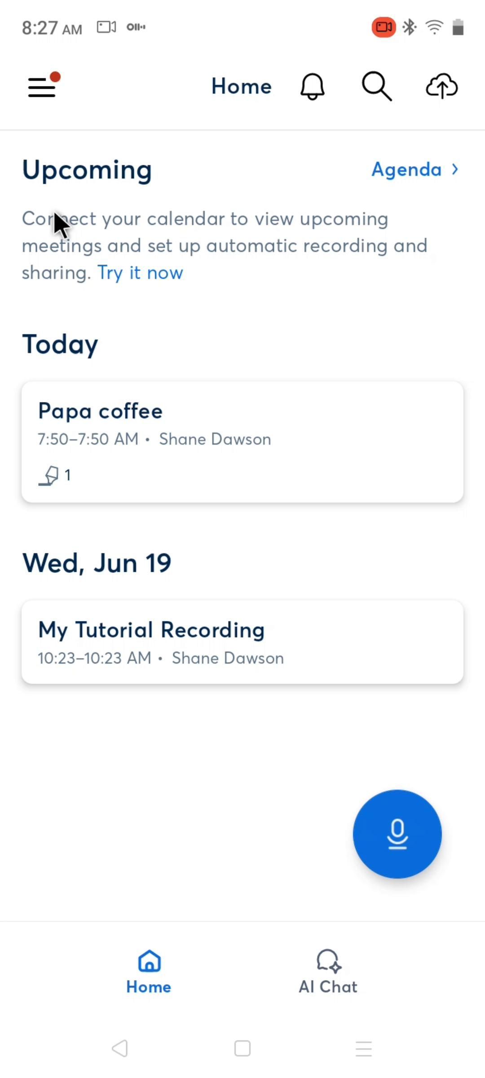Open the hamburger navigation menu
This screenshot has height=1078, width=485.
tap(42, 86)
